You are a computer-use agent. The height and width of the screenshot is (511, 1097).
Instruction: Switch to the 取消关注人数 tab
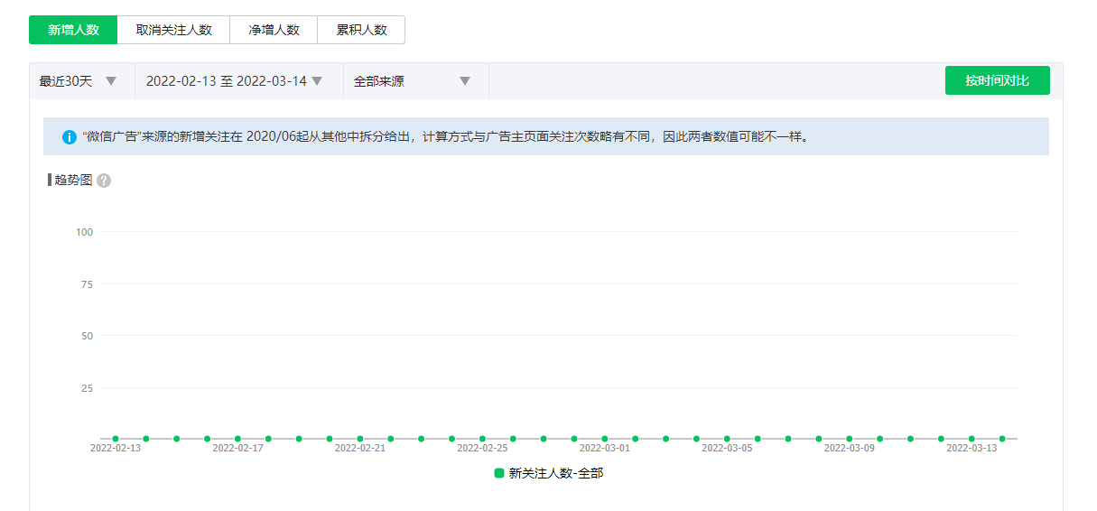click(x=173, y=30)
